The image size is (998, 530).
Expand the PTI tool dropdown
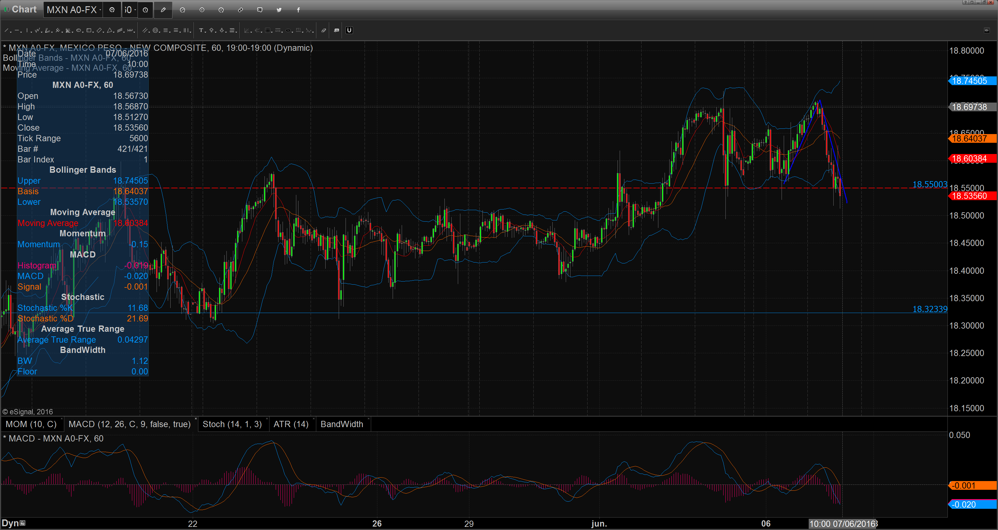pos(303,32)
